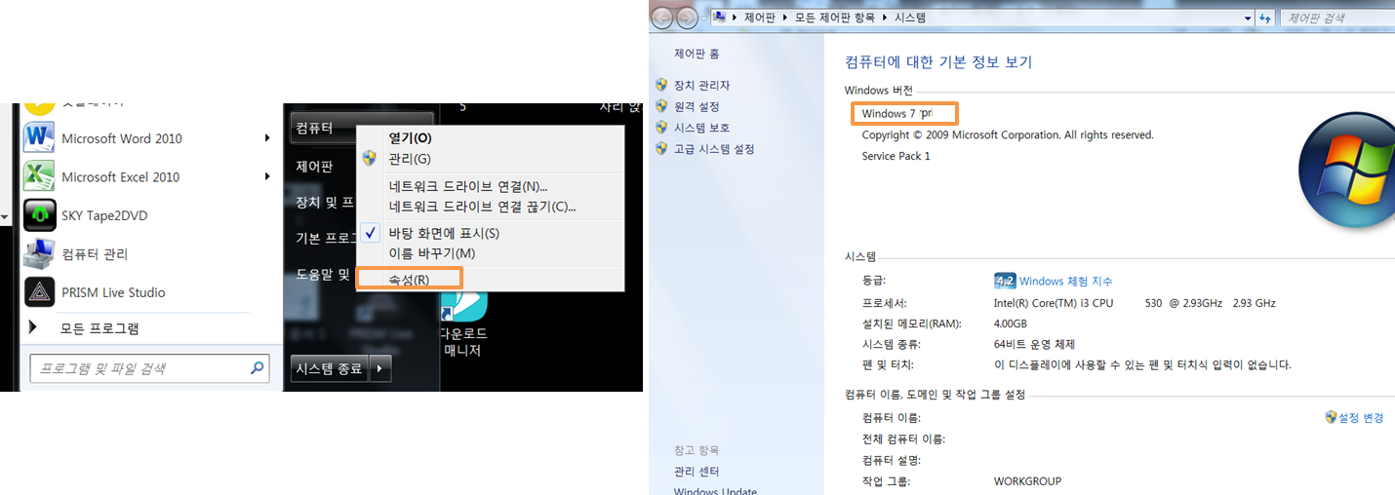Image resolution: width=1395 pixels, height=495 pixels.
Task: Open the 원격 설정 link
Action: click(697, 106)
